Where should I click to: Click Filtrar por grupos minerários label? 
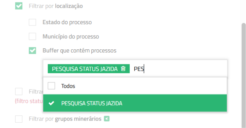[65, 119]
